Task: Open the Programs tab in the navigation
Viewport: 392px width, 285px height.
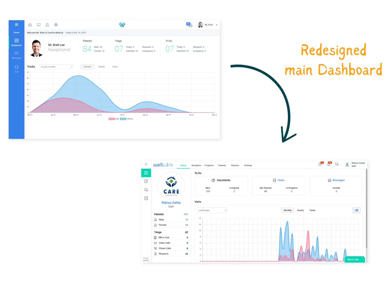Action: 209,165
